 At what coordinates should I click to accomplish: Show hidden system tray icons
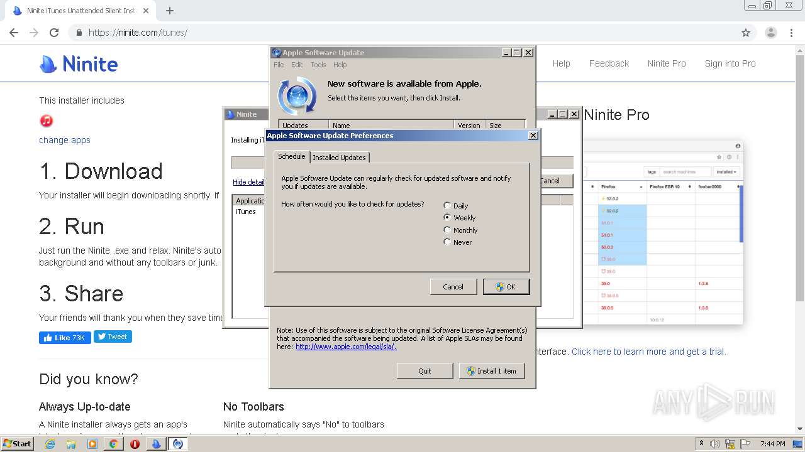point(702,444)
